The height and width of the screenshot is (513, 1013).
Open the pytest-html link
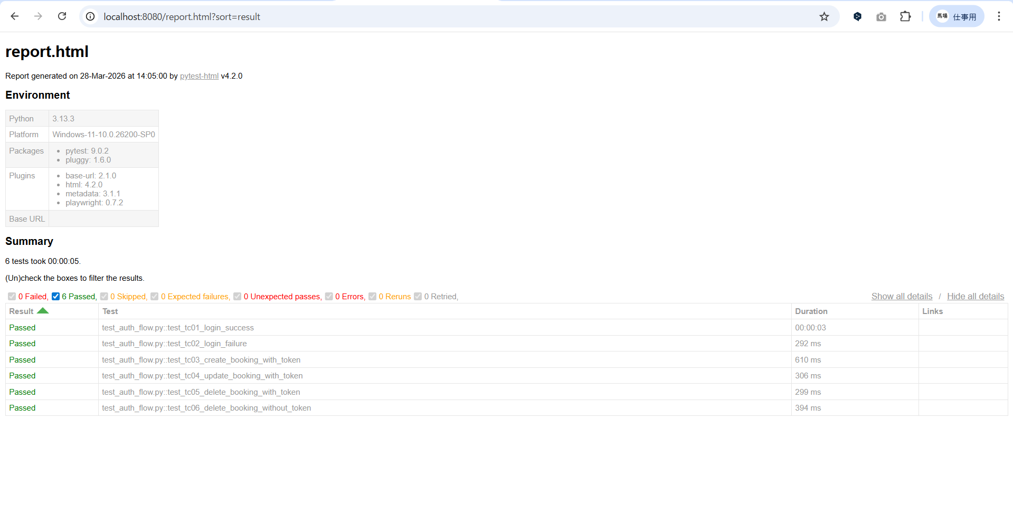tap(199, 76)
